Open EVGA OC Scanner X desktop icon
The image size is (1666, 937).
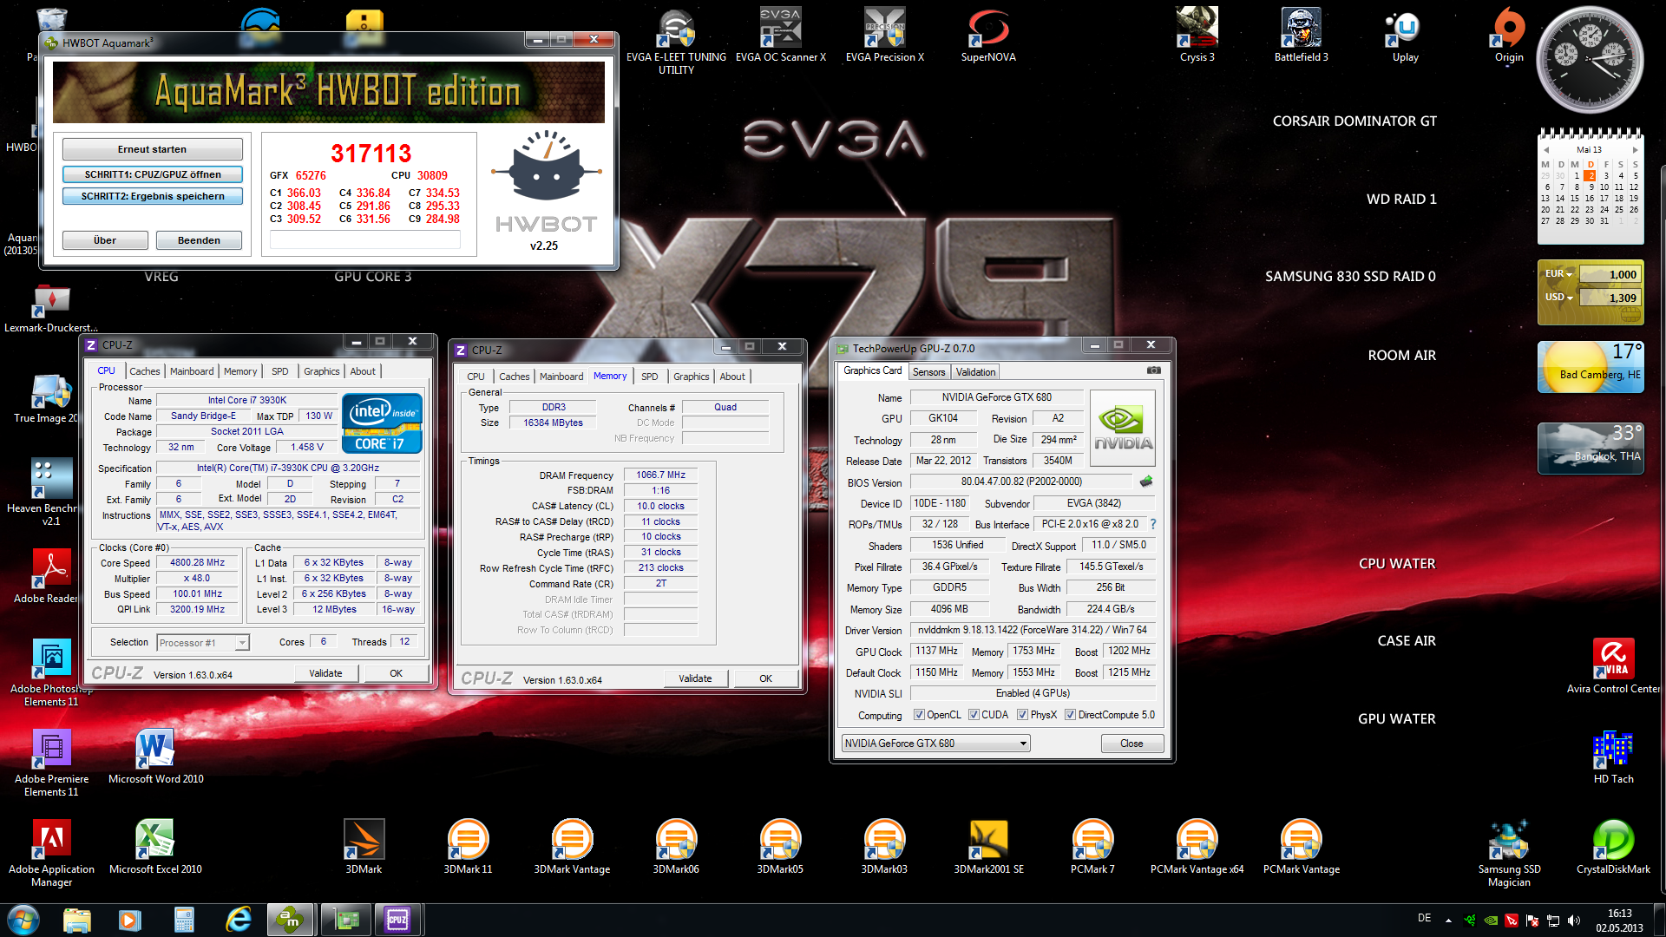[780, 35]
